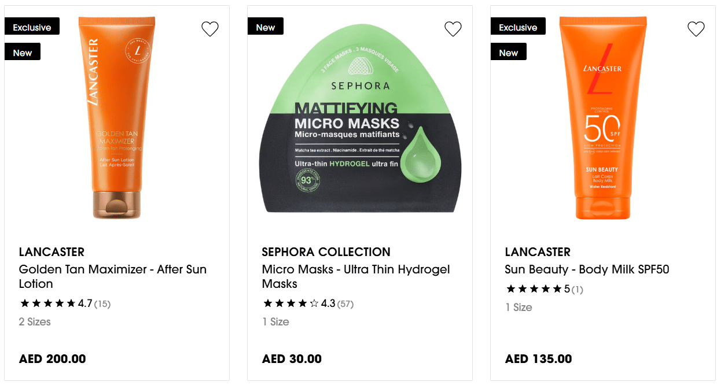Image resolution: width=717 pixels, height=389 pixels.
Task: Click New badge on Golden Tan Maximizer
Action: [x=23, y=52]
